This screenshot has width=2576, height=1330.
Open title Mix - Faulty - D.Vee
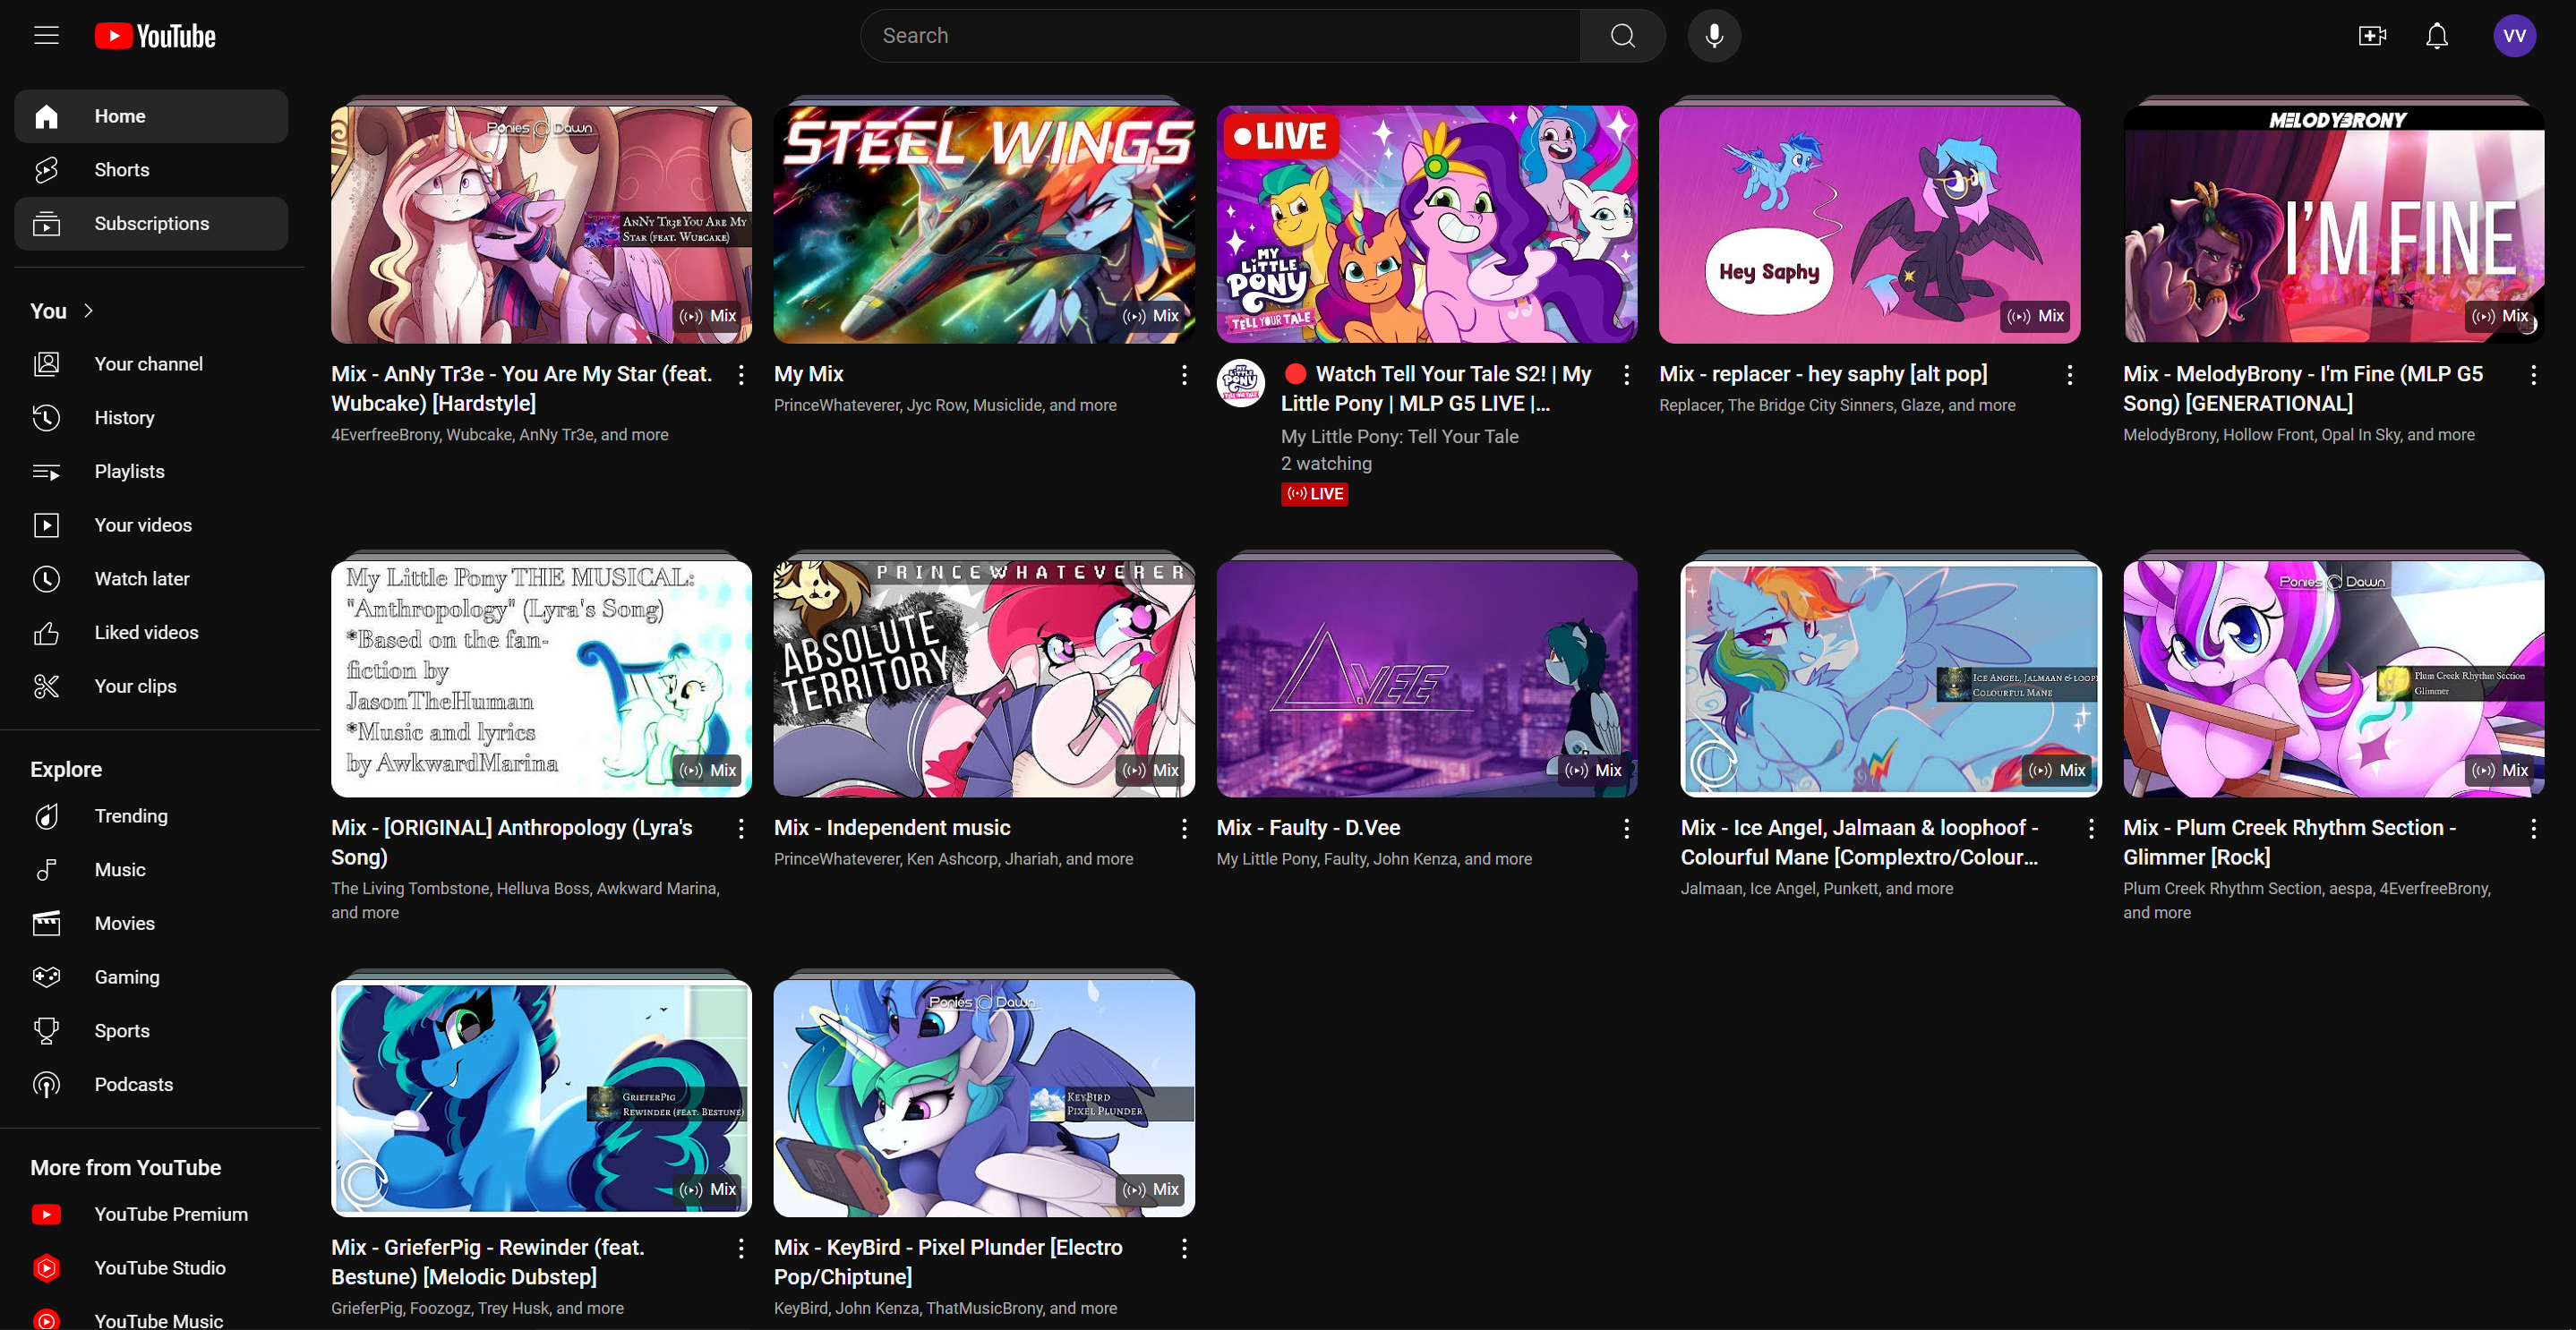(1308, 827)
